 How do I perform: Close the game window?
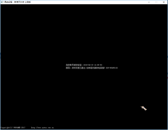click(164, 2)
